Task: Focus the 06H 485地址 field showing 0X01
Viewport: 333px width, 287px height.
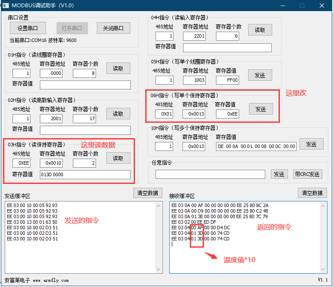Action: tap(164, 114)
